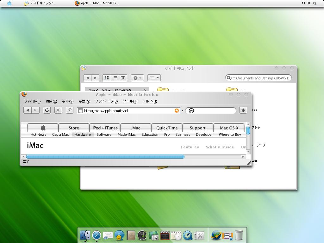
Task: Open the search engine dropdown arrow in Firefox
Action: [182, 111]
